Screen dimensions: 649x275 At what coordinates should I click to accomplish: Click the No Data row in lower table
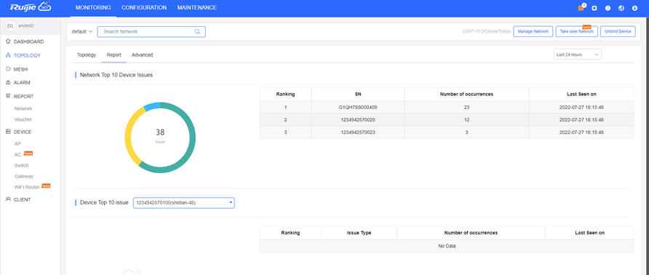click(447, 246)
